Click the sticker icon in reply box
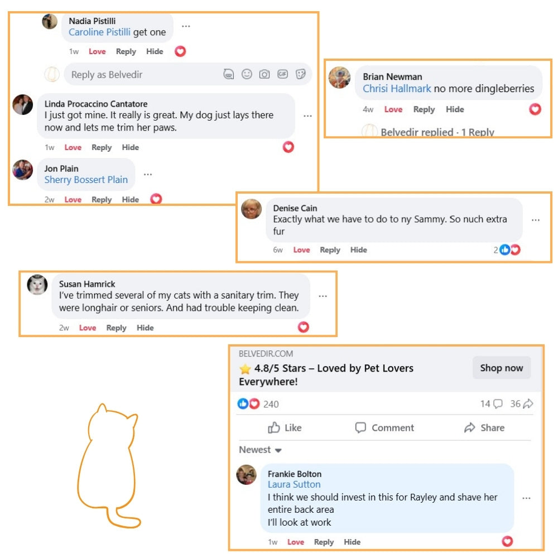This screenshot has width=558, height=558. (300, 74)
